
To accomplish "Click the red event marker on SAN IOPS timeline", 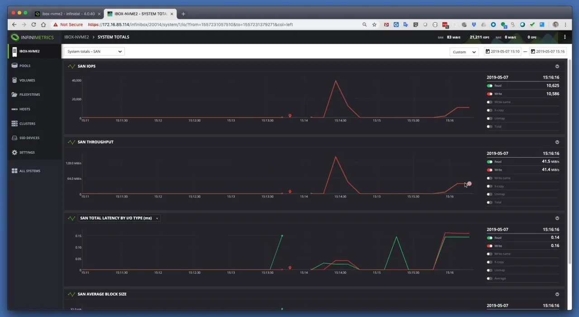I will [x=290, y=116].
